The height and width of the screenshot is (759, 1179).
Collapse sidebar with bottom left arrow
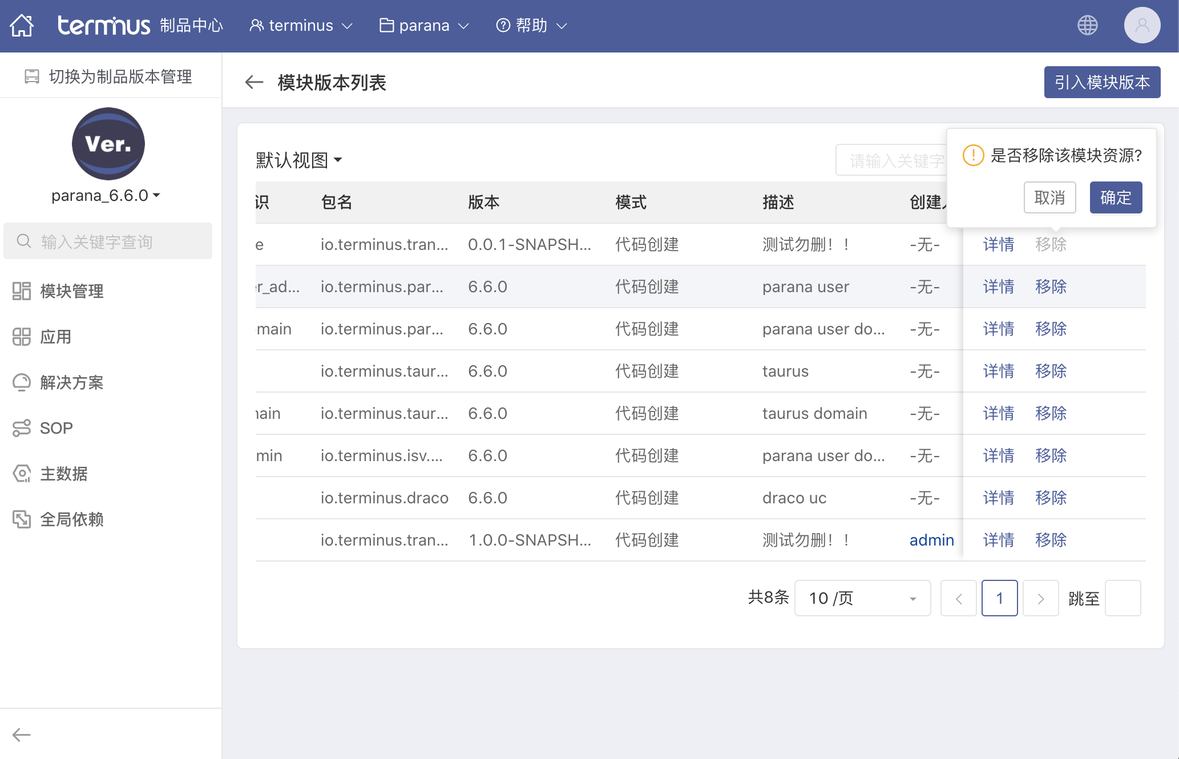22,734
